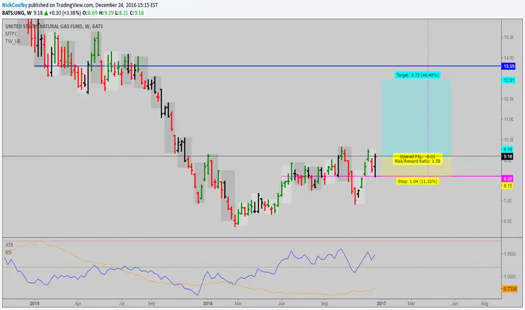The width and height of the screenshot is (525, 310).
Task: Select the cyan long-position profit zone
Action: 416,118
